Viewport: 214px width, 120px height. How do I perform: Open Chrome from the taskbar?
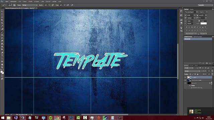tap(58, 118)
